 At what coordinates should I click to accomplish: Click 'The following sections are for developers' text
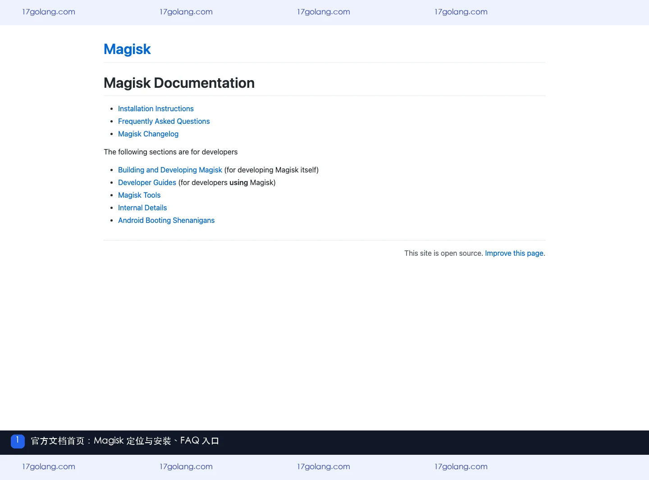[x=170, y=152]
